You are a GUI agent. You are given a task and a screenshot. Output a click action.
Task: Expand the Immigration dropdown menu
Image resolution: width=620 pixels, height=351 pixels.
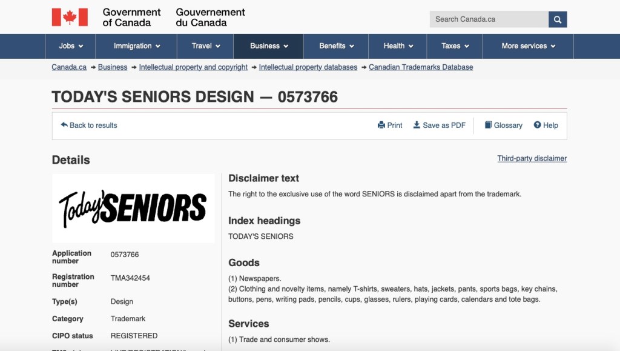pyautogui.click(x=137, y=46)
